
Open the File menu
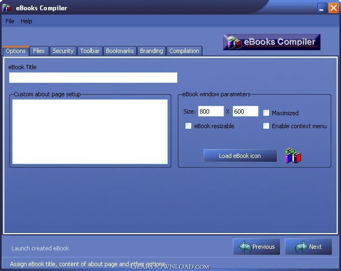pyautogui.click(x=10, y=21)
